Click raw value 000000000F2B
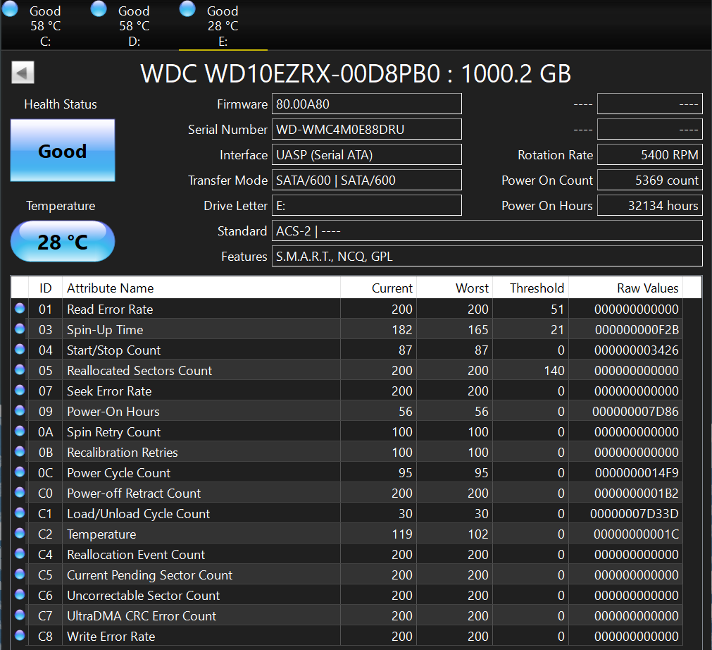Viewport: 712px width, 650px height. 637,330
